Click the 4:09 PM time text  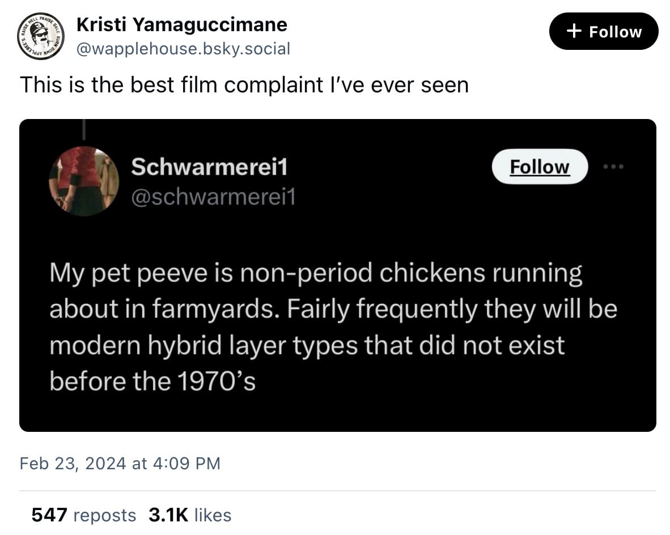point(186,464)
